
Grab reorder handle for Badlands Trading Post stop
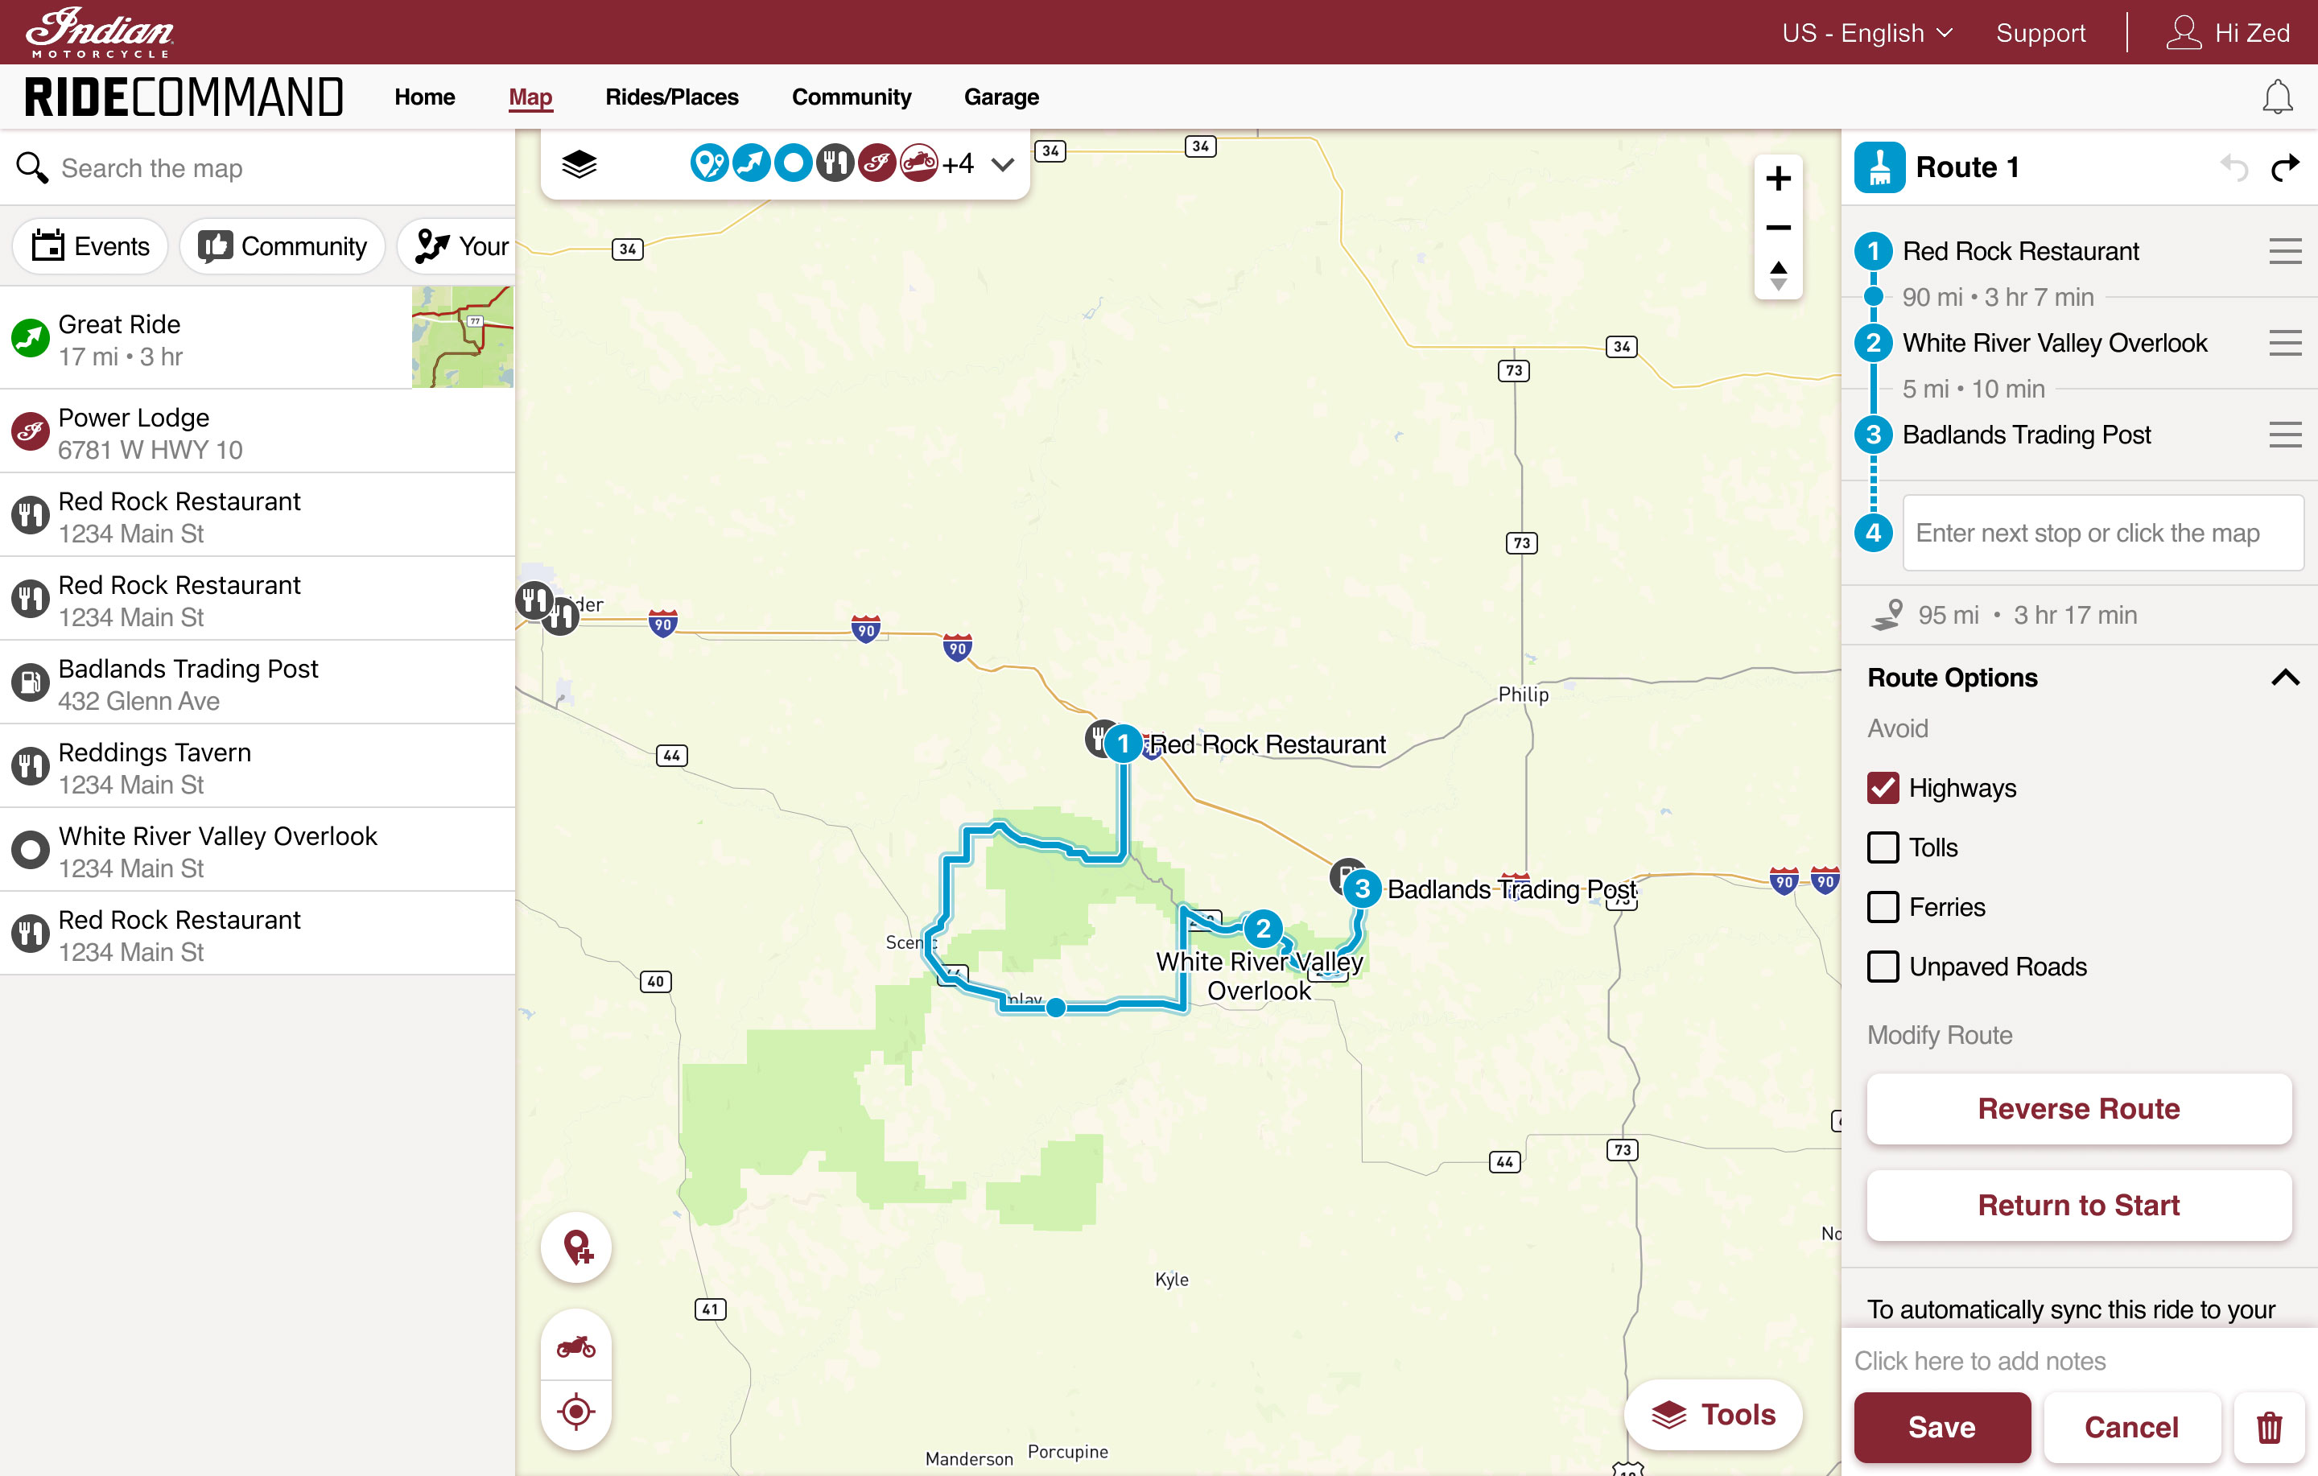[2285, 435]
